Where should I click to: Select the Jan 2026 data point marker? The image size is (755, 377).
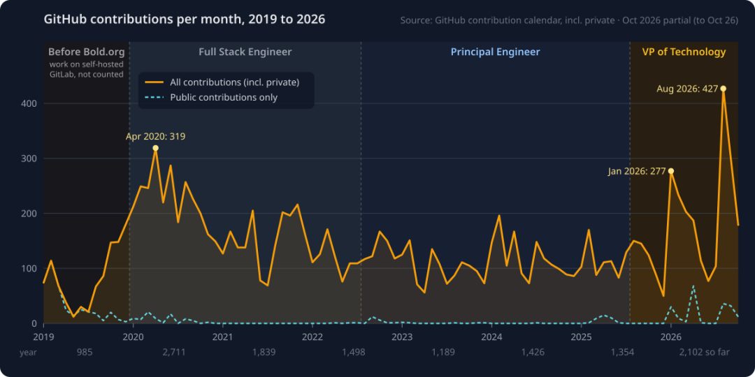671,171
